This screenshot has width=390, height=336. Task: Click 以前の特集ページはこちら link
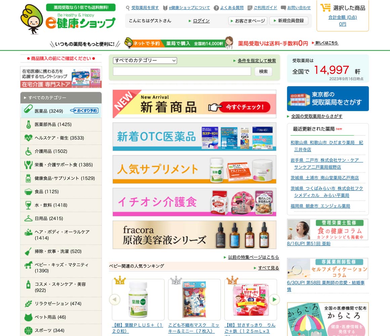[253, 257]
